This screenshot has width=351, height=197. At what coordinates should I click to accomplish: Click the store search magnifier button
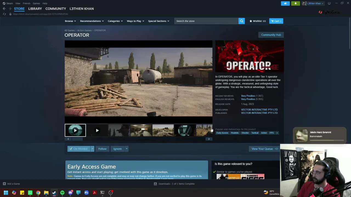coord(242,21)
